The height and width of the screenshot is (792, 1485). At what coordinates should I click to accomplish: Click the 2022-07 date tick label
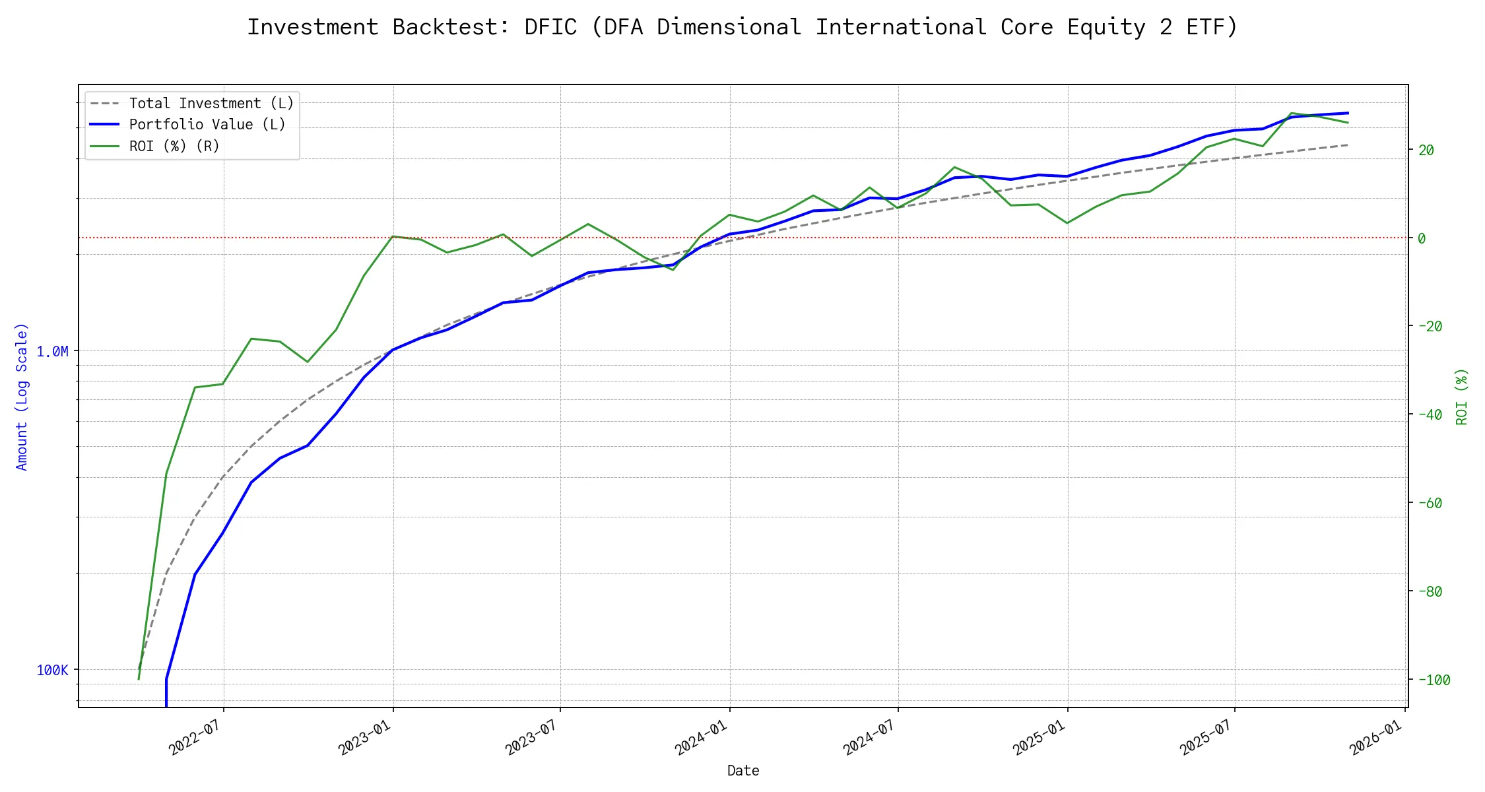pyautogui.click(x=194, y=737)
